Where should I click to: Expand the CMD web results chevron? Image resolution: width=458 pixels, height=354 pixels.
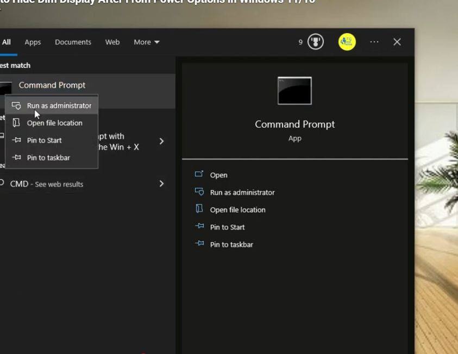pyautogui.click(x=161, y=184)
